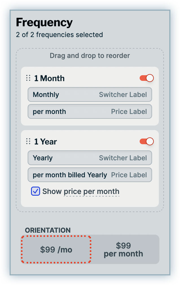Click the '2 of 2 frequencies selected' text
Image resolution: width=180 pixels, height=285 pixels.
click(x=59, y=35)
